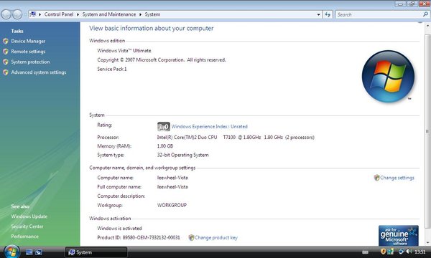Screen dimensions: 431x258
Task: Click the 'Windows Vista Ultimate' edition text
Action: (124, 50)
